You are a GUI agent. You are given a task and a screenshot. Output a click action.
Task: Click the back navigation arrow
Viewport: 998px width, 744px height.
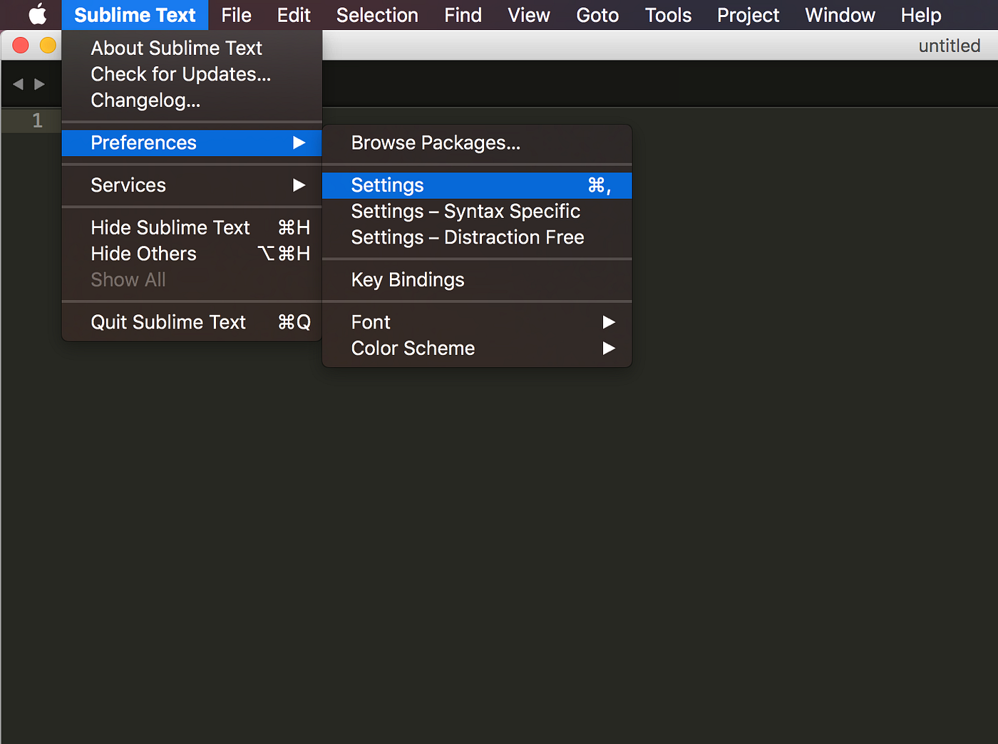click(x=18, y=83)
